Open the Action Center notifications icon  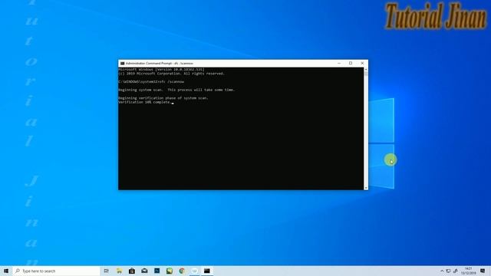[x=483, y=271]
